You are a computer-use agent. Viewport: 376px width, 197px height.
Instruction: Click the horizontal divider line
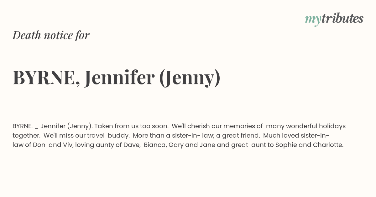point(188,111)
